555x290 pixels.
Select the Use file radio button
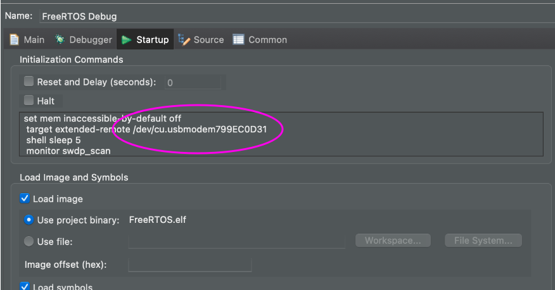(x=29, y=241)
